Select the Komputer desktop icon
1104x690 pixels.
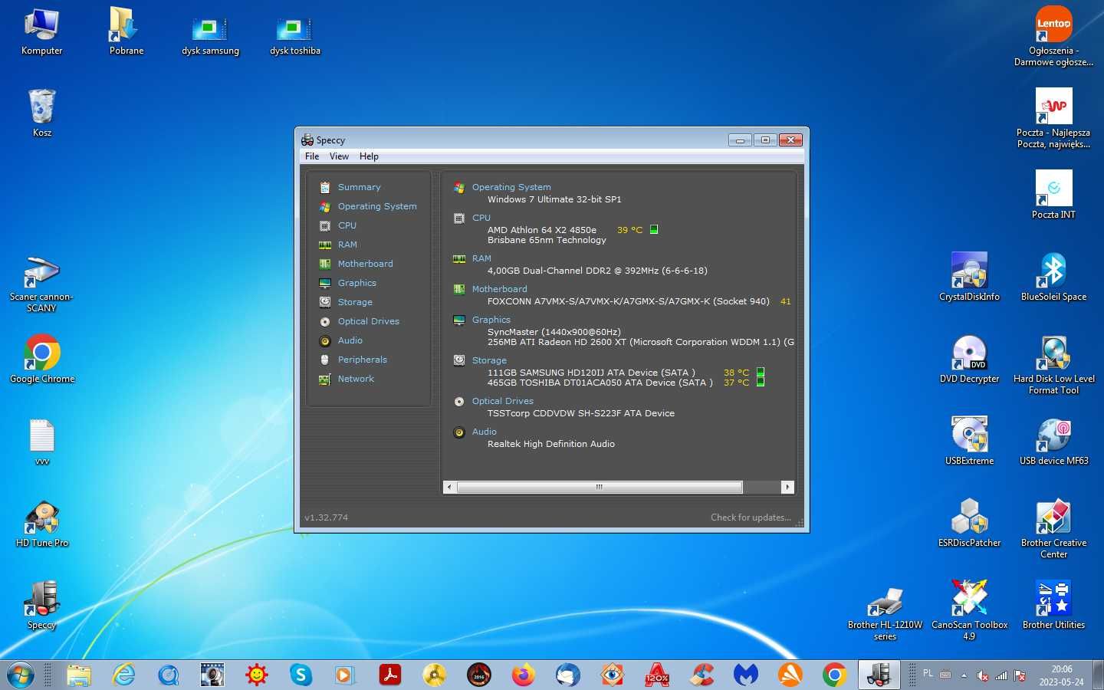[x=42, y=32]
